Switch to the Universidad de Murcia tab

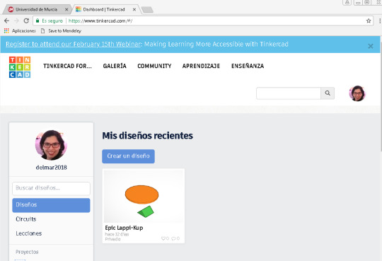pyautogui.click(x=37, y=9)
